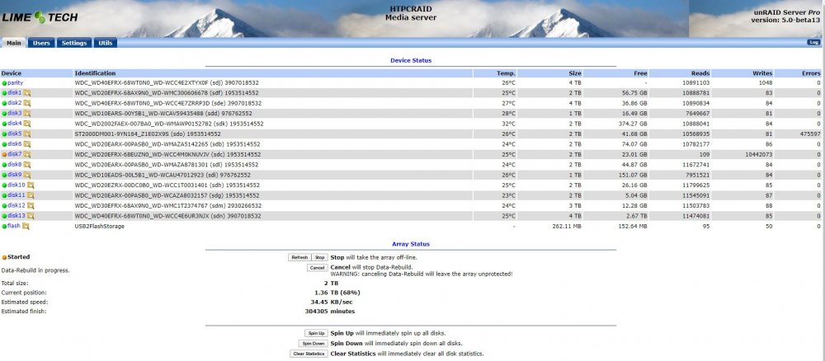
Task: Open the parity device link
Action: coord(15,83)
